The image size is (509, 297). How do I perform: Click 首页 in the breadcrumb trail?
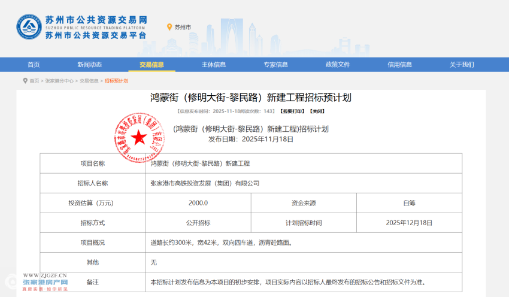pyautogui.click(x=35, y=80)
